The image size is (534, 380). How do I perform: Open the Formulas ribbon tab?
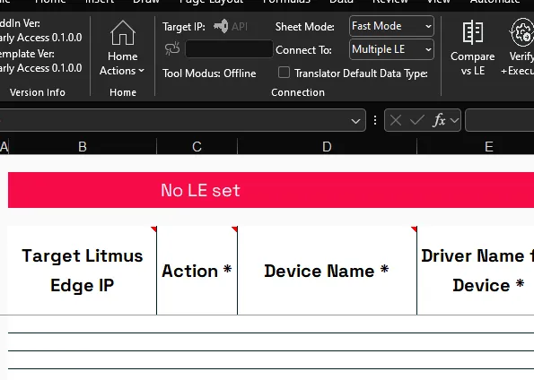[x=286, y=2]
